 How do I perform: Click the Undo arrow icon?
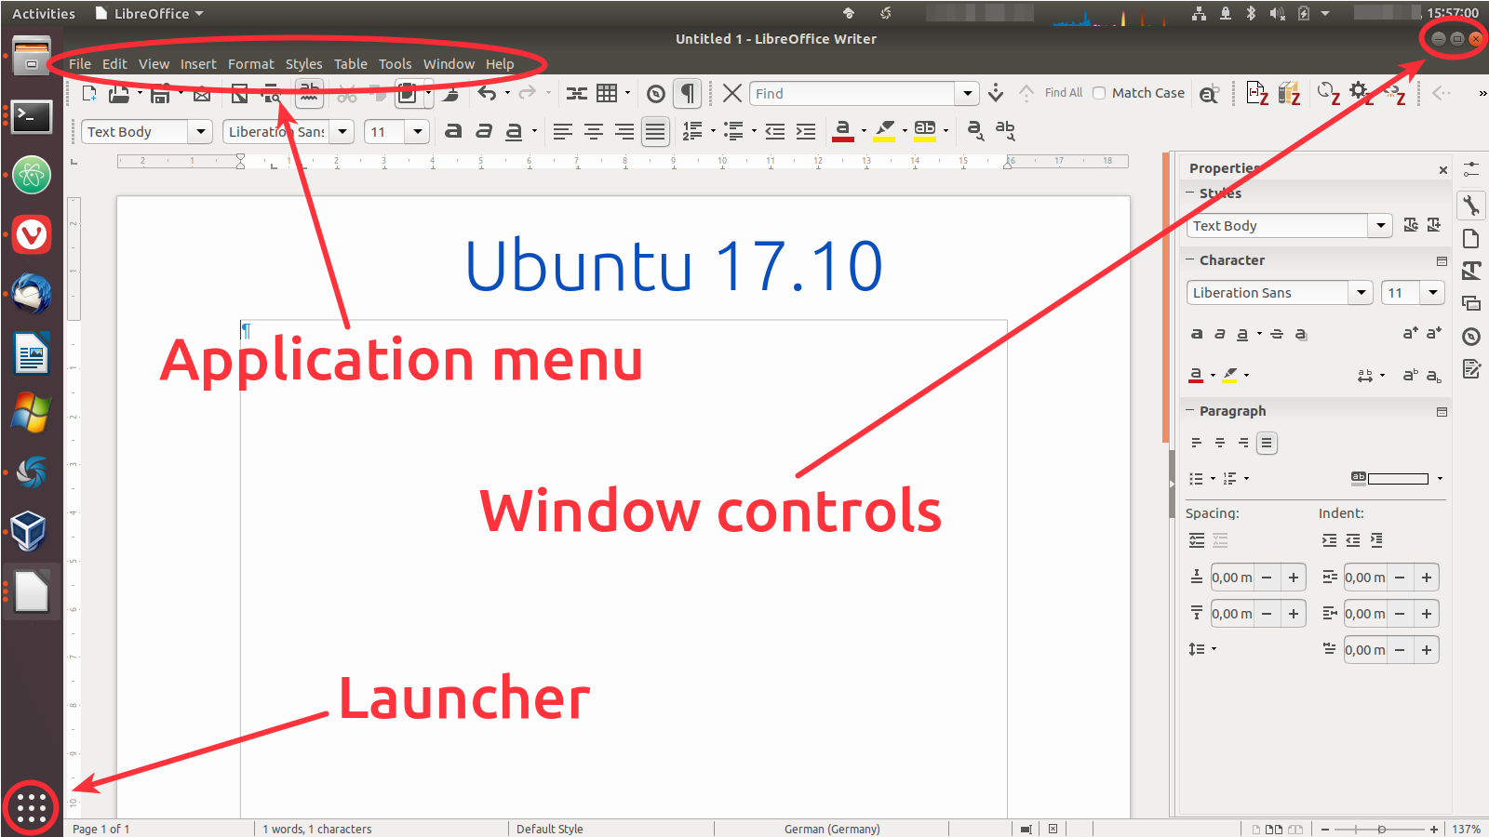[487, 93]
